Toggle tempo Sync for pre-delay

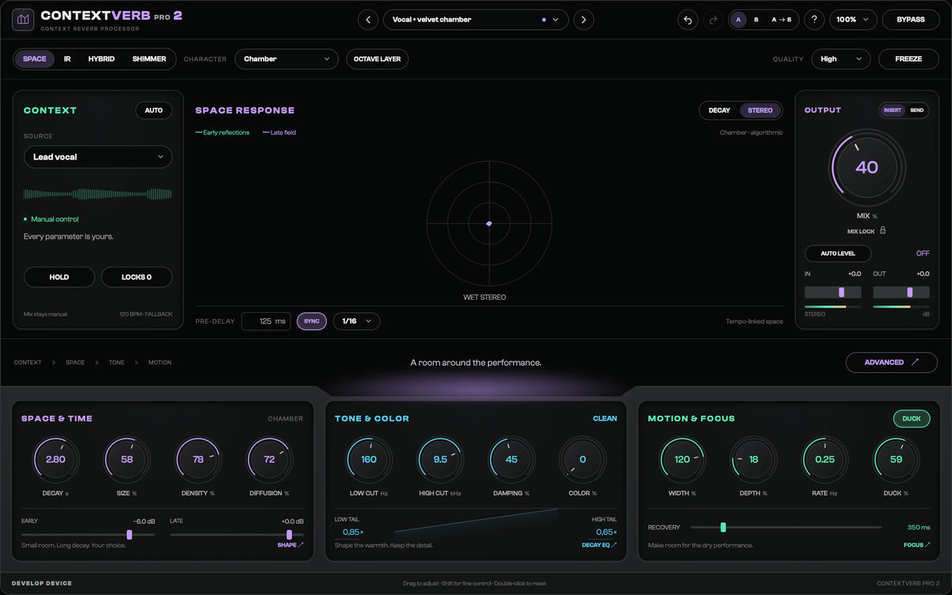(x=312, y=321)
